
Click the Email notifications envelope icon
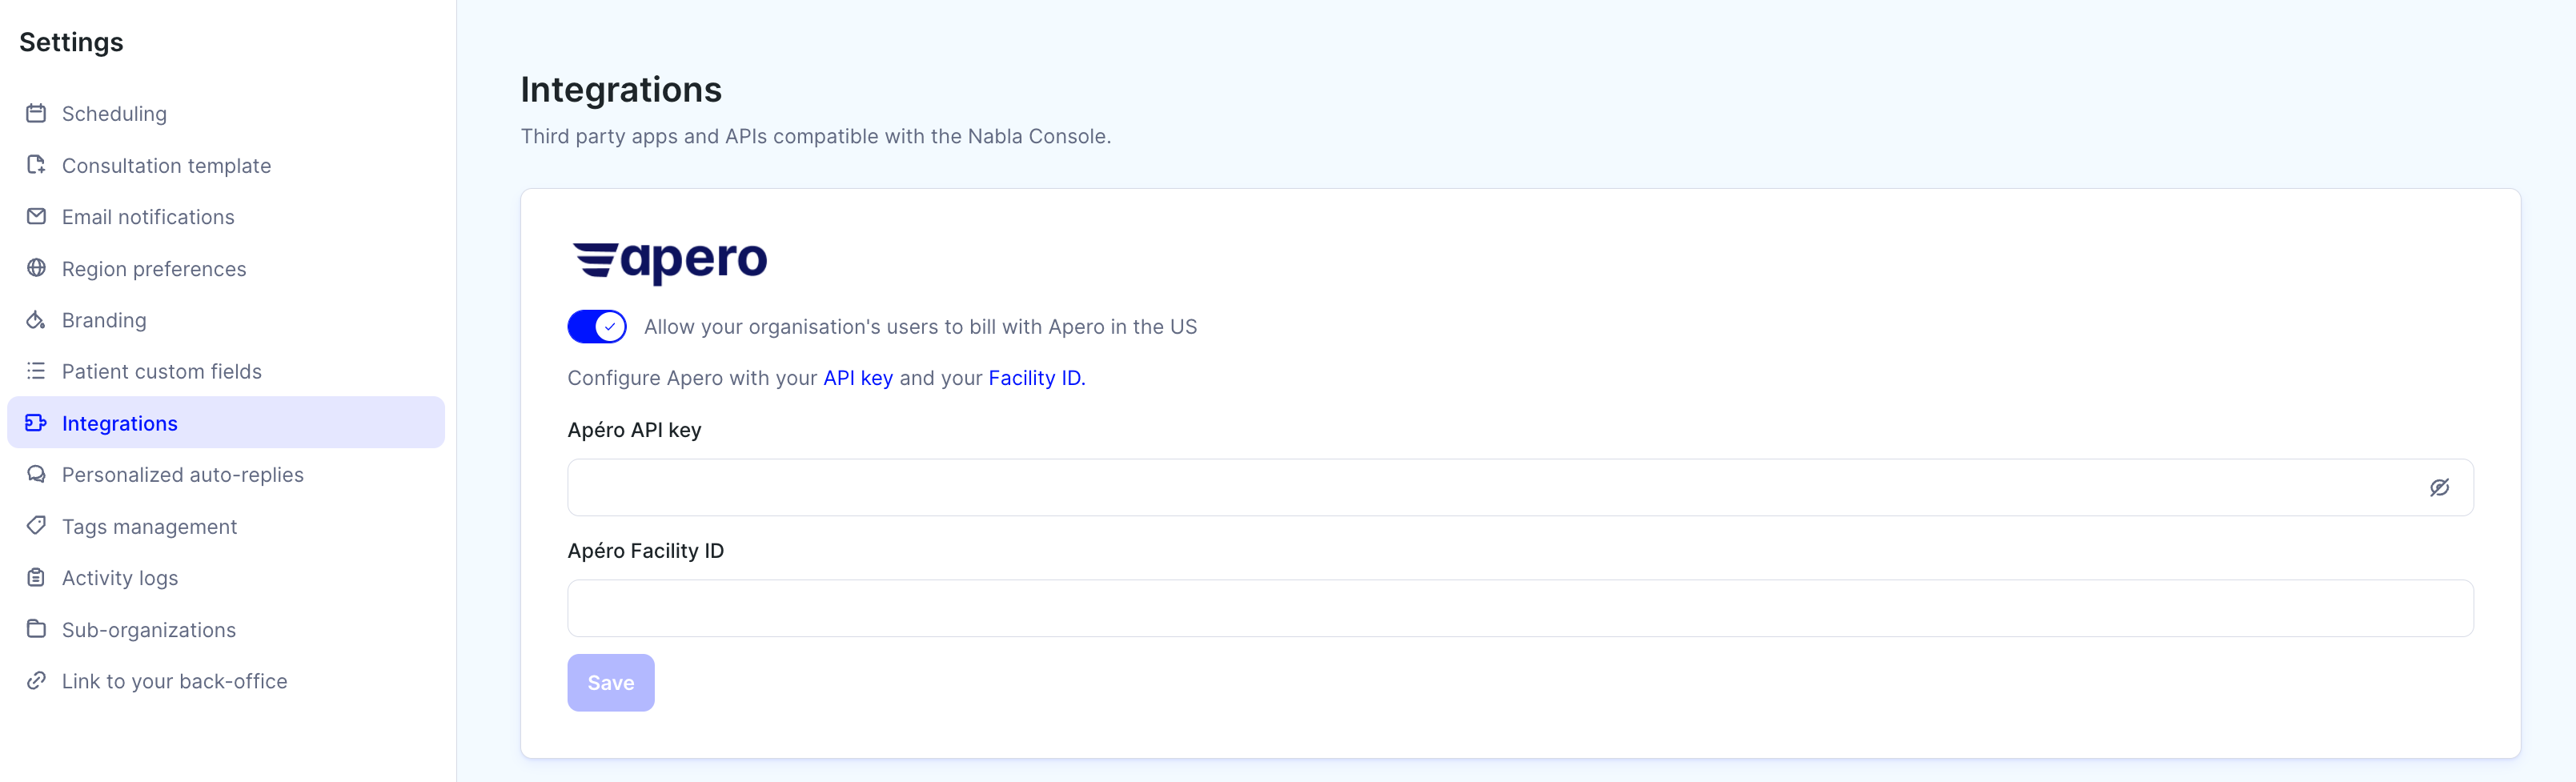click(x=36, y=216)
